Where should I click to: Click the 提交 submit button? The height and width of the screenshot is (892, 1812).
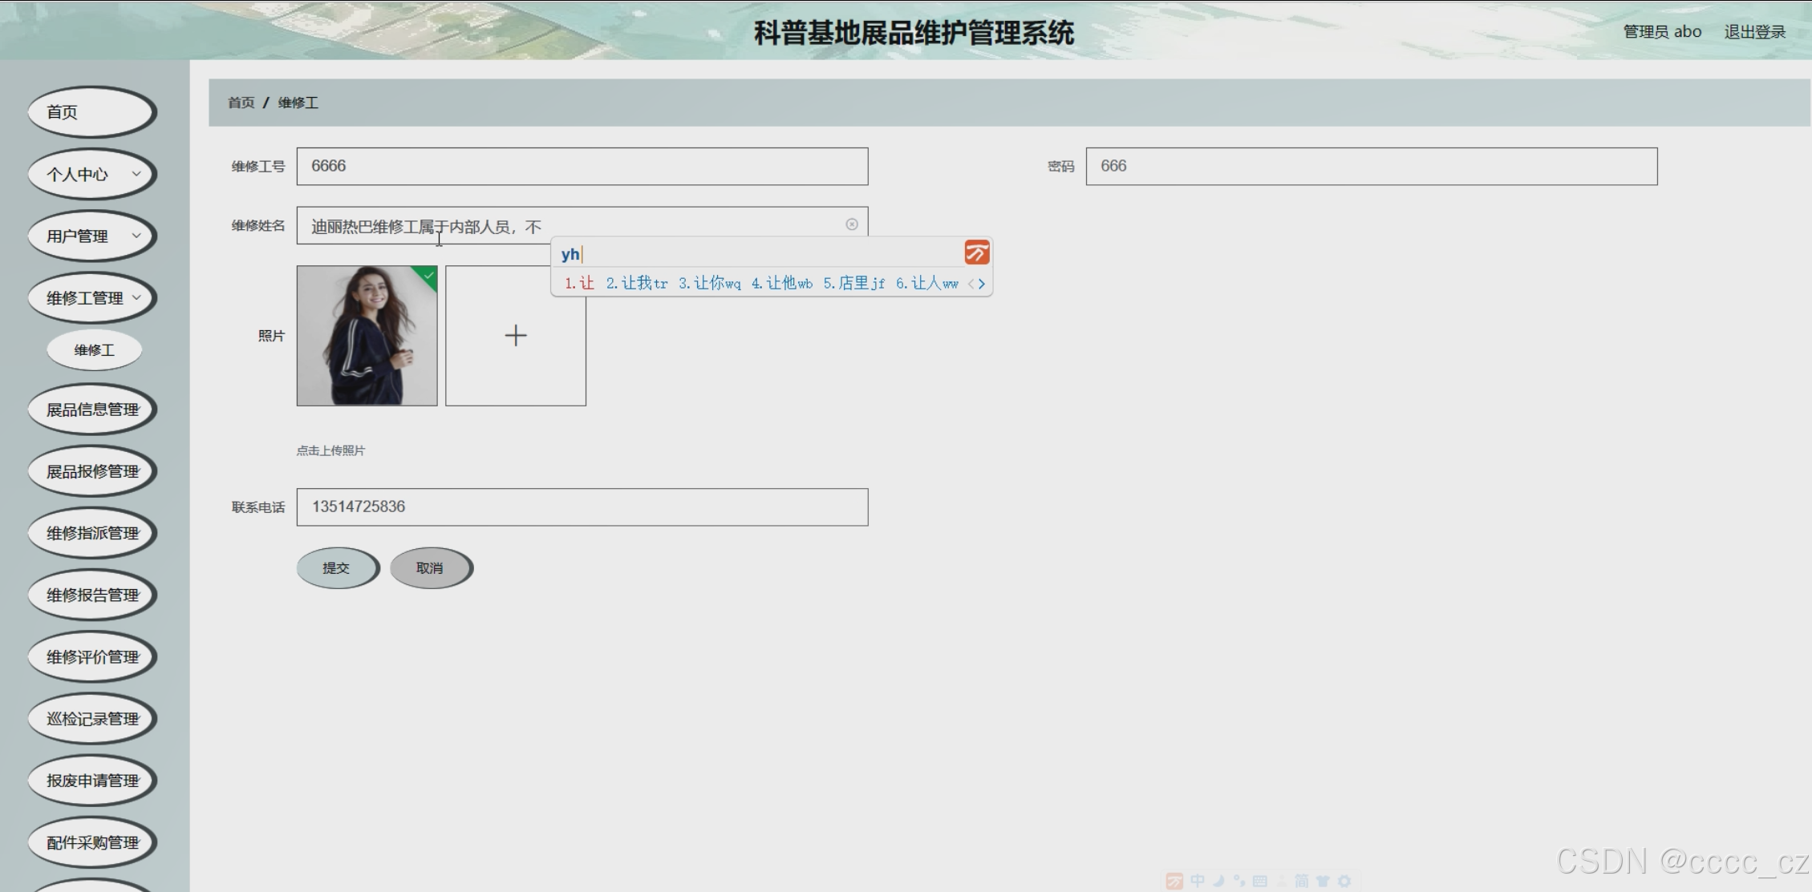[336, 567]
